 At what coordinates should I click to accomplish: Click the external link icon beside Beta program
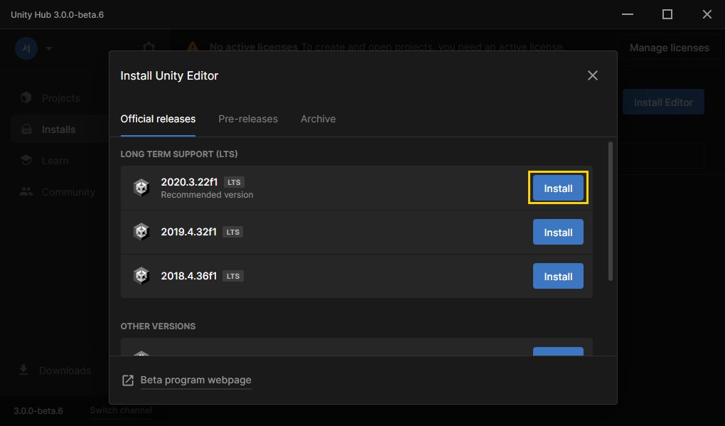128,380
